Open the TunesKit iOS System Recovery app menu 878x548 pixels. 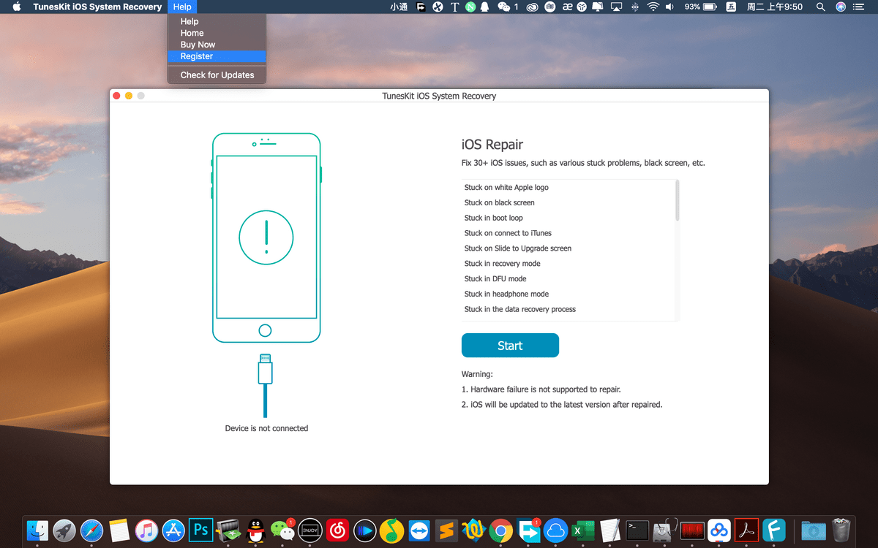click(x=97, y=7)
